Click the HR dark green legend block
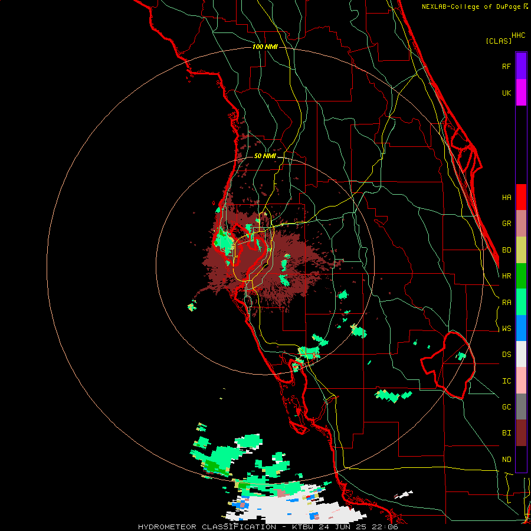The width and height of the screenshot is (531, 531). pos(521,276)
